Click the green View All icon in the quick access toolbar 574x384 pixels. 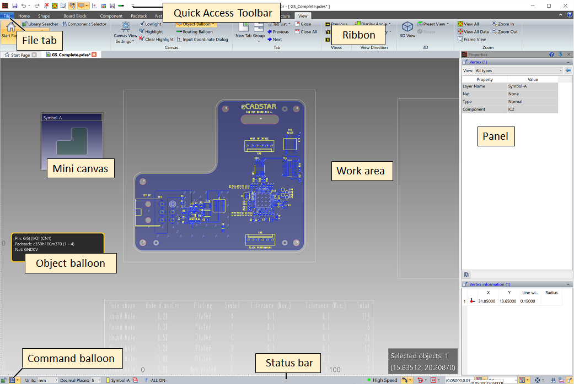pyautogui.click(x=55, y=6)
